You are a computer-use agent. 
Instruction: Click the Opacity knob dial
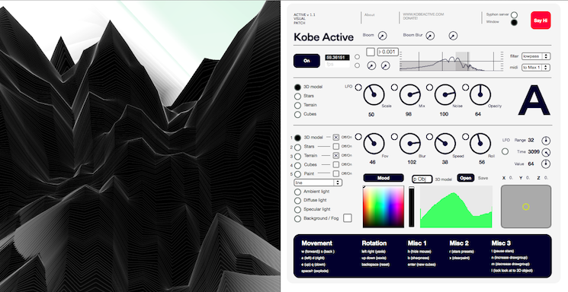pos(480,95)
